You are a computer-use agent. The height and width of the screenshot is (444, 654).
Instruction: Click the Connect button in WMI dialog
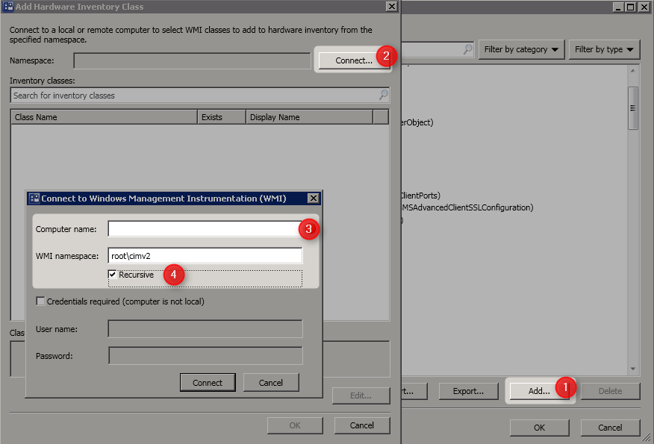click(x=208, y=382)
